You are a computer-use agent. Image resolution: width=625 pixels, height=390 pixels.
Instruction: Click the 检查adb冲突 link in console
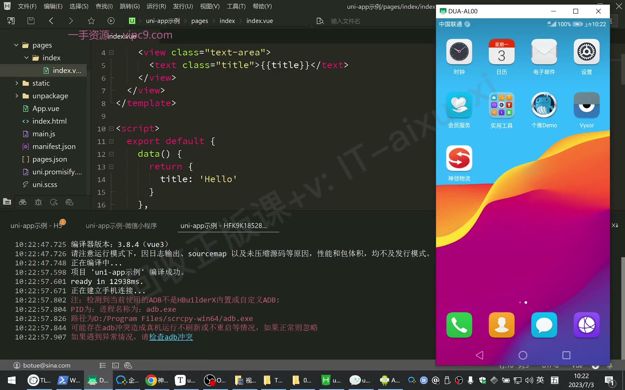pyautogui.click(x=171, y=337)
